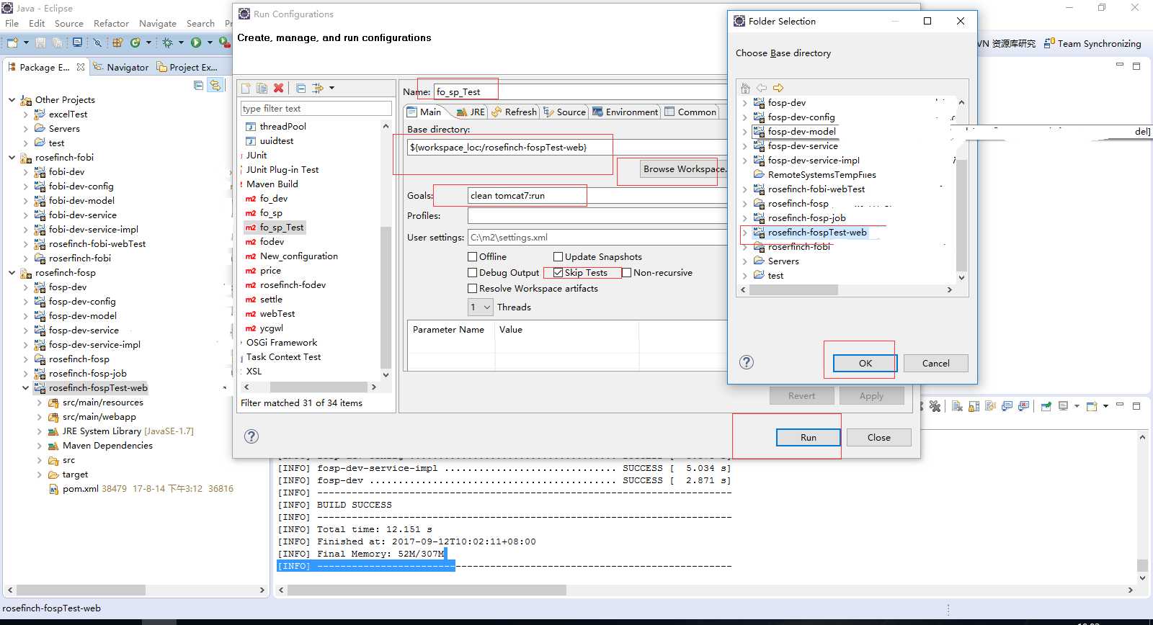This screenshot has height=625, width=1153.
Task: Open the launch configuration filter dropdown arrow
Action: point(331,88)
